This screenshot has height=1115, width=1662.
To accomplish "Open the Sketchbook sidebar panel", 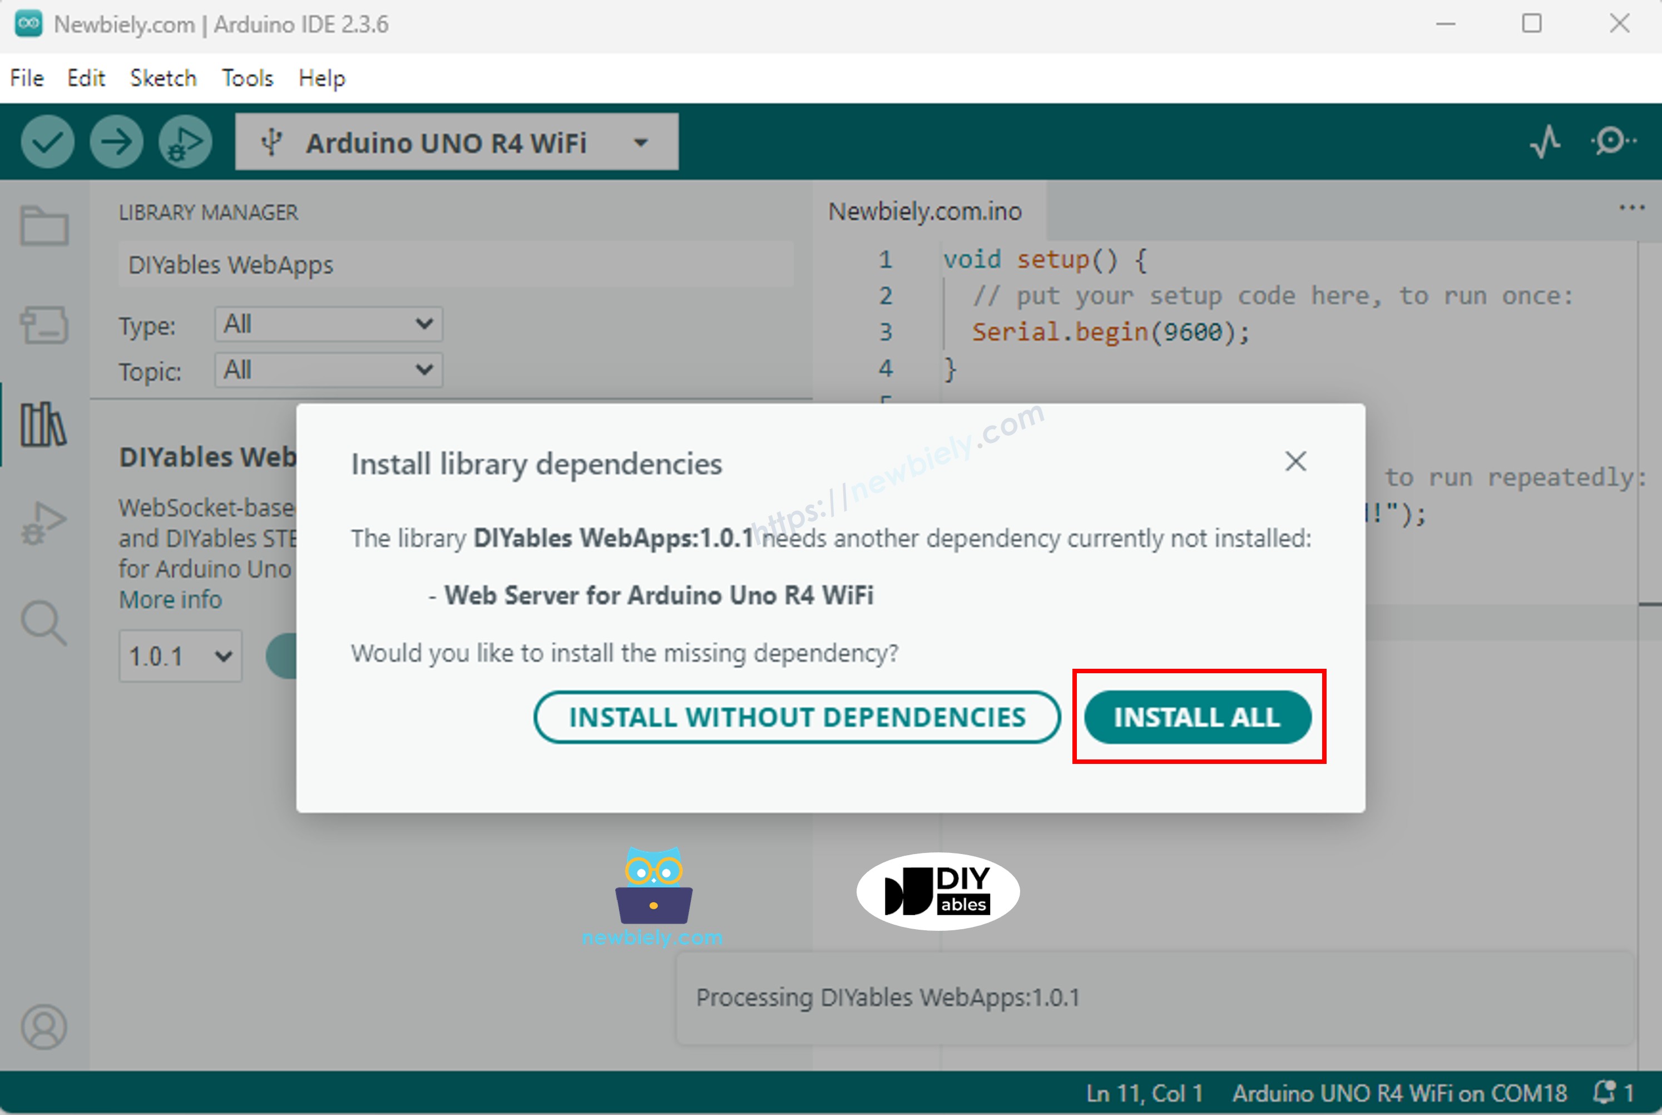I will [43, 226].
